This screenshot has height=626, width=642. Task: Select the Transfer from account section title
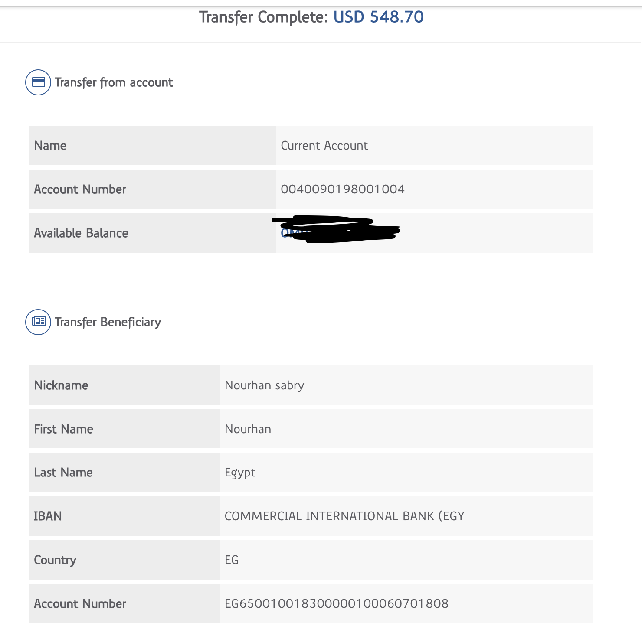click(114, 82)
